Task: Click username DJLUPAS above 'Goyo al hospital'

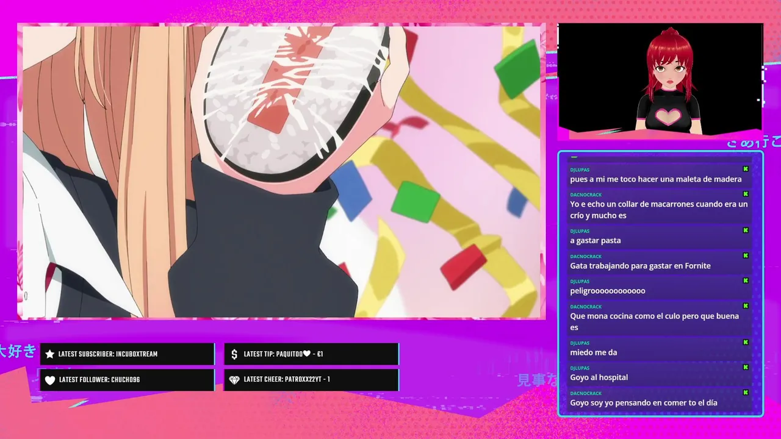Action: (x=580, y=368)
